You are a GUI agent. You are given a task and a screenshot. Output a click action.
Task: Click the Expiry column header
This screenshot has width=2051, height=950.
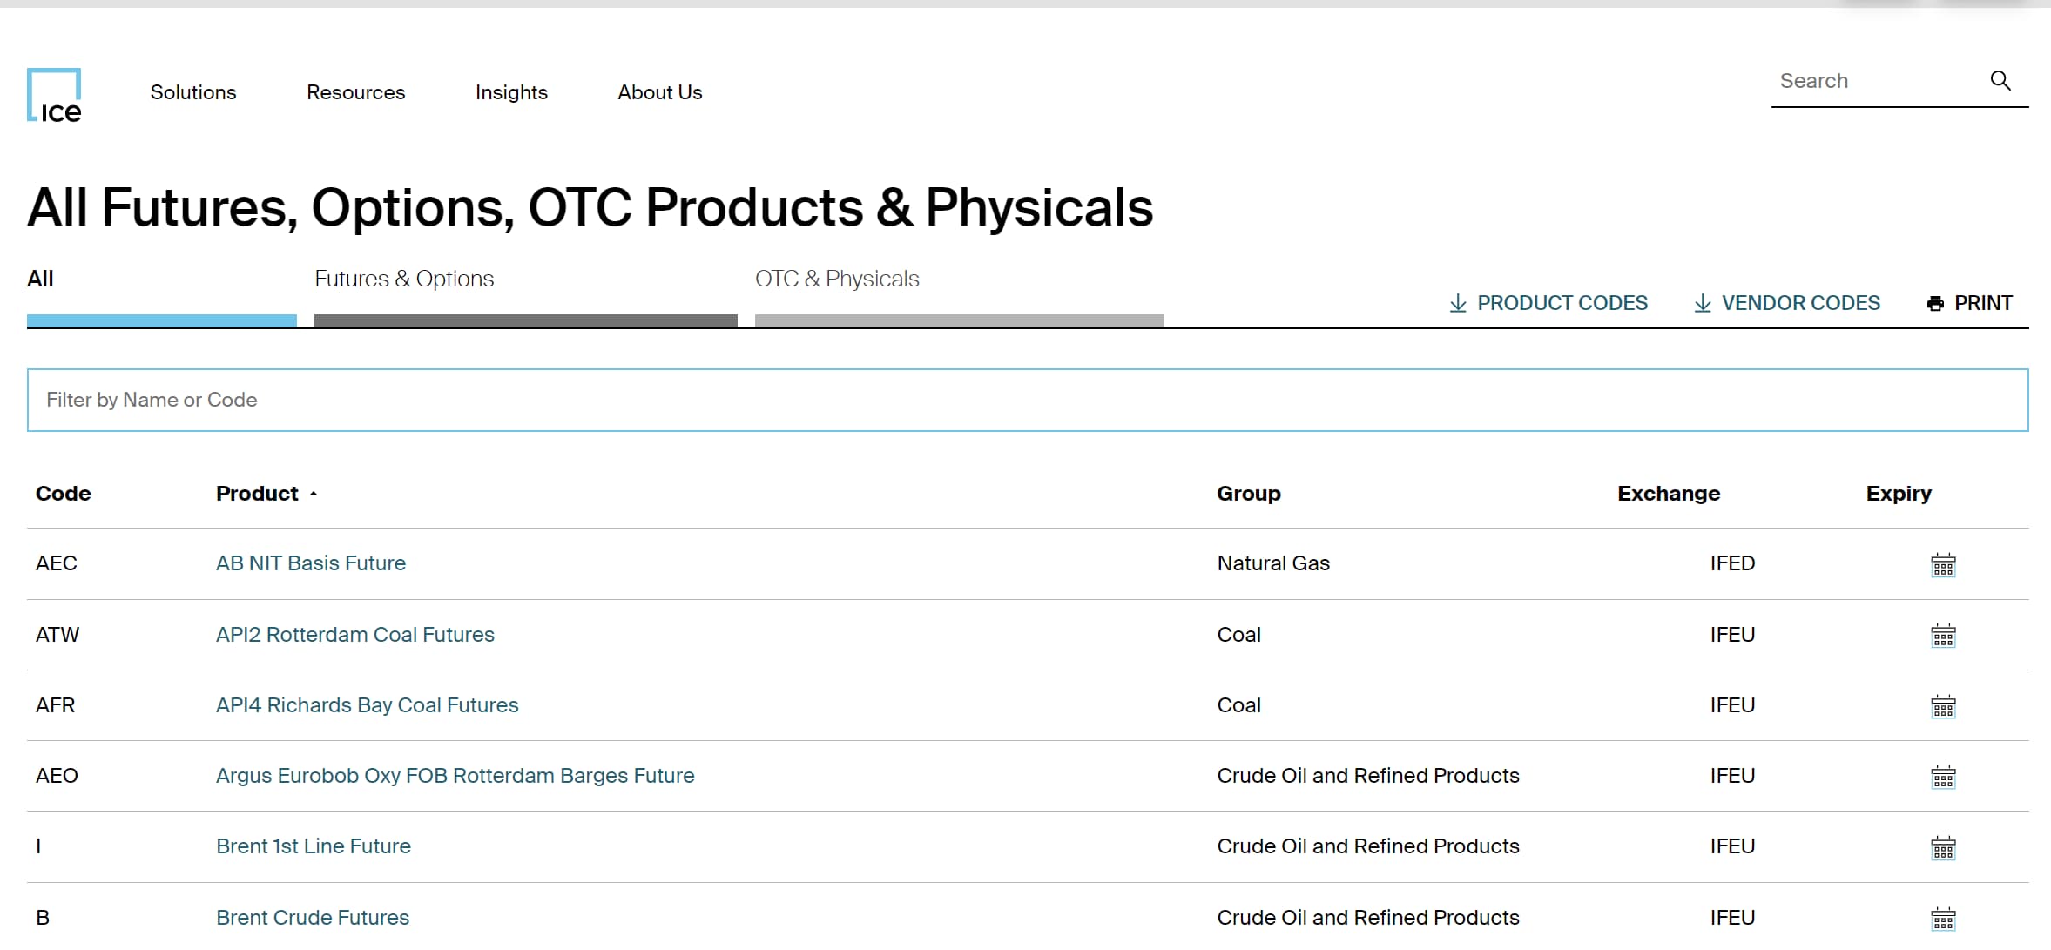tap(1899, 494)
